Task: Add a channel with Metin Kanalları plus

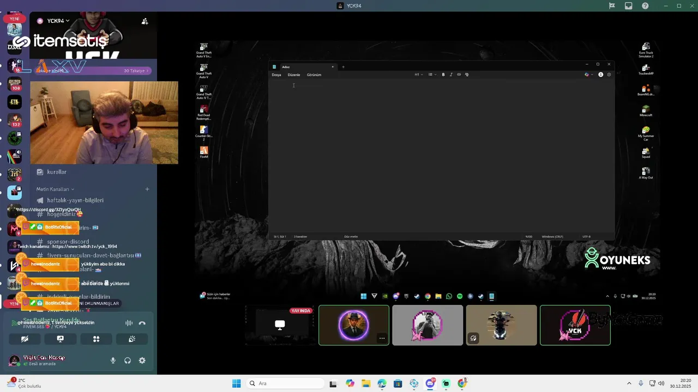Action: pyautogui.click(x=147, y=189)
